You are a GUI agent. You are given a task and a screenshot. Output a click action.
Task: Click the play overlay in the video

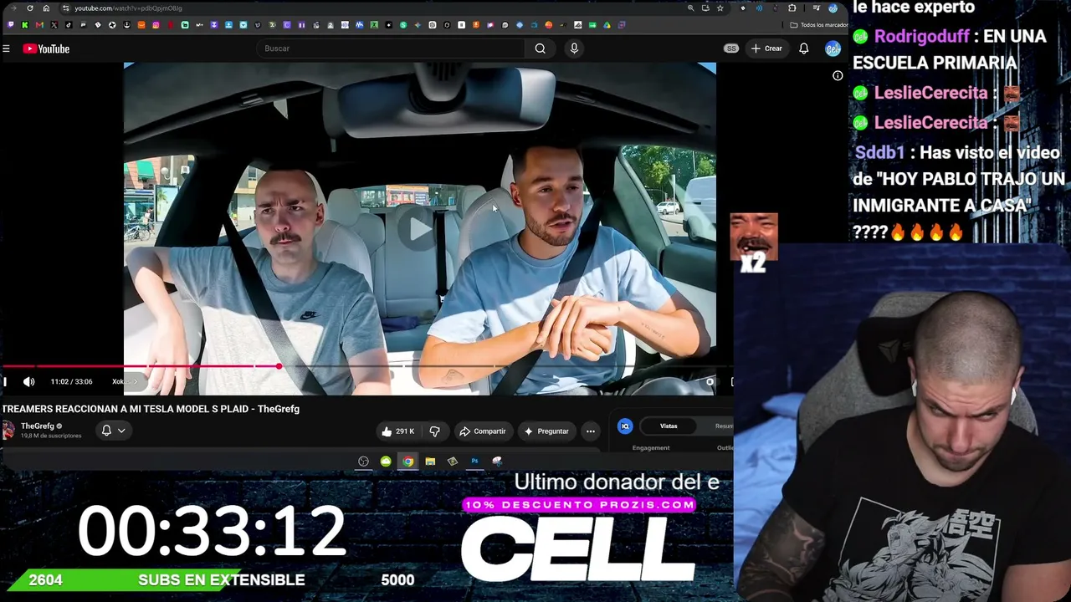click(420, 227)
